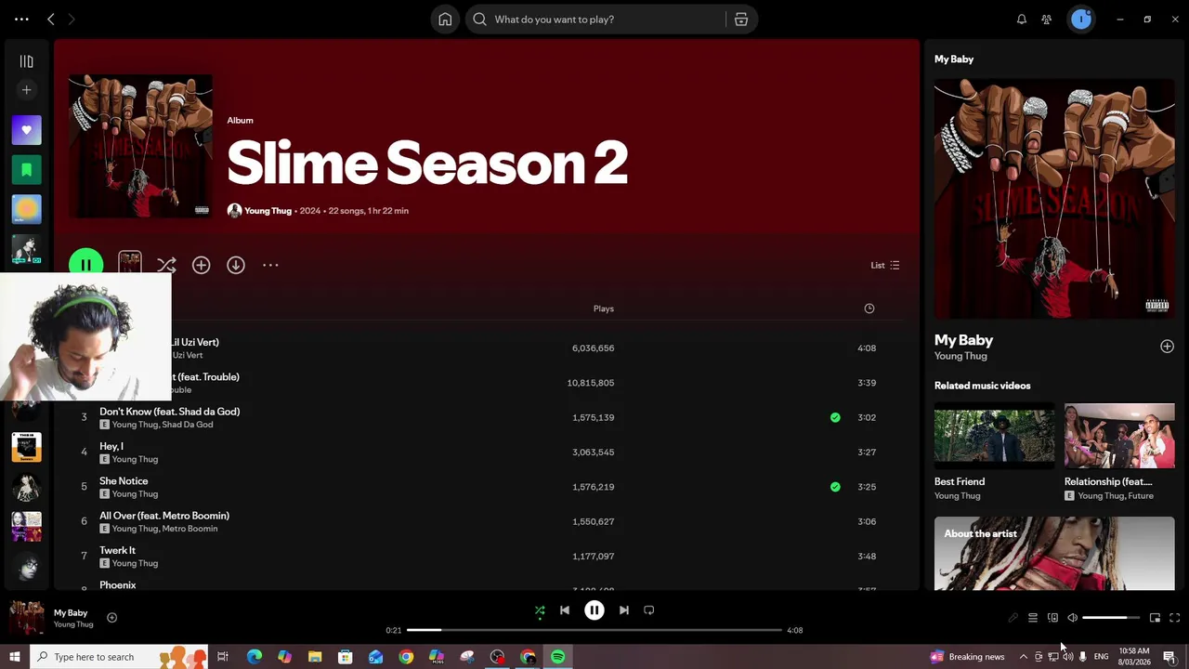Open My Baby title in bottom player bar

(x=71, y=613)
